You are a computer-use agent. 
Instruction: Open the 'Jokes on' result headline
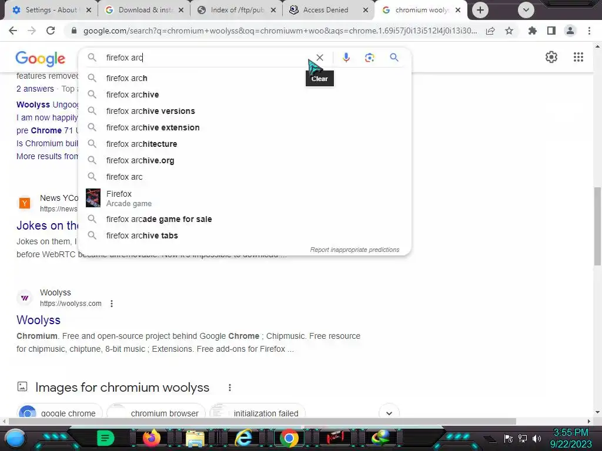(x=47, y=225)
